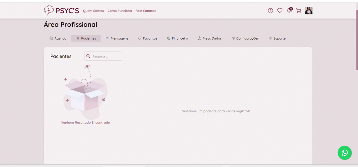The image size is (358, 167).
Task: Open the shopping cart icon
Action: tap(298, 11)
